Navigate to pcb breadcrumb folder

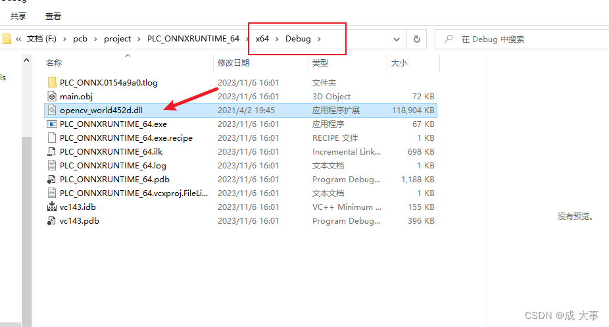80,39
